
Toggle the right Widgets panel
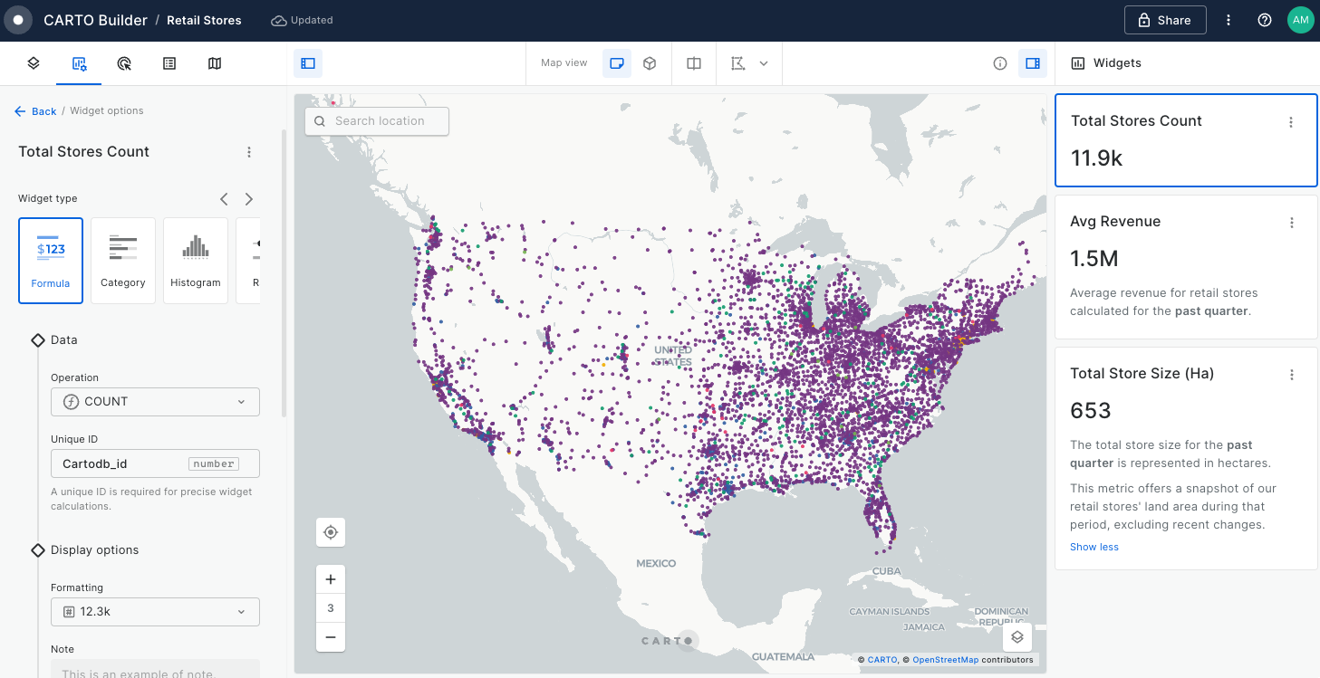(1032, 63)
